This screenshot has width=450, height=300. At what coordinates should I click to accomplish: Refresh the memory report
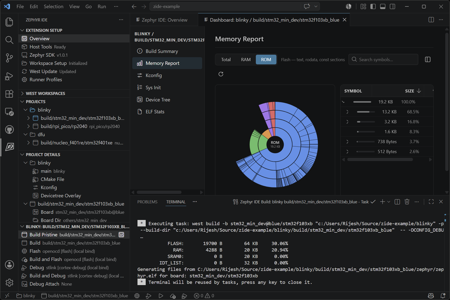(x=221, y=74)
